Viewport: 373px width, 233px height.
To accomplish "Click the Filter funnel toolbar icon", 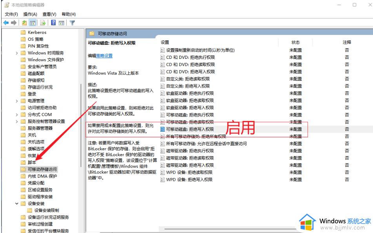I will point(72,23).
